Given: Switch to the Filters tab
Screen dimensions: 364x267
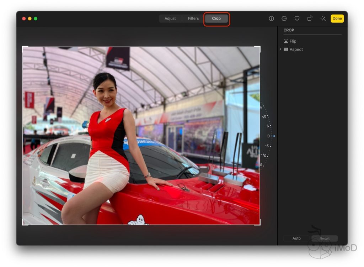Looking at the screenshot, I should pyautogui.click(x=193, y=19).
